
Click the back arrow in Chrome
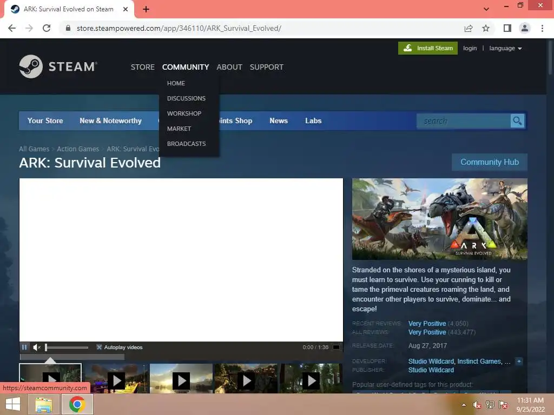coord(12,28)
